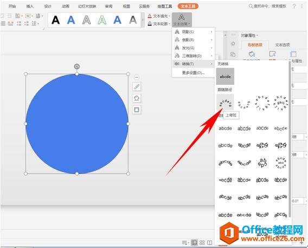The image size is (308, 248).
Task: Click the collapse minus button beside shape
Action: (137, 77)
